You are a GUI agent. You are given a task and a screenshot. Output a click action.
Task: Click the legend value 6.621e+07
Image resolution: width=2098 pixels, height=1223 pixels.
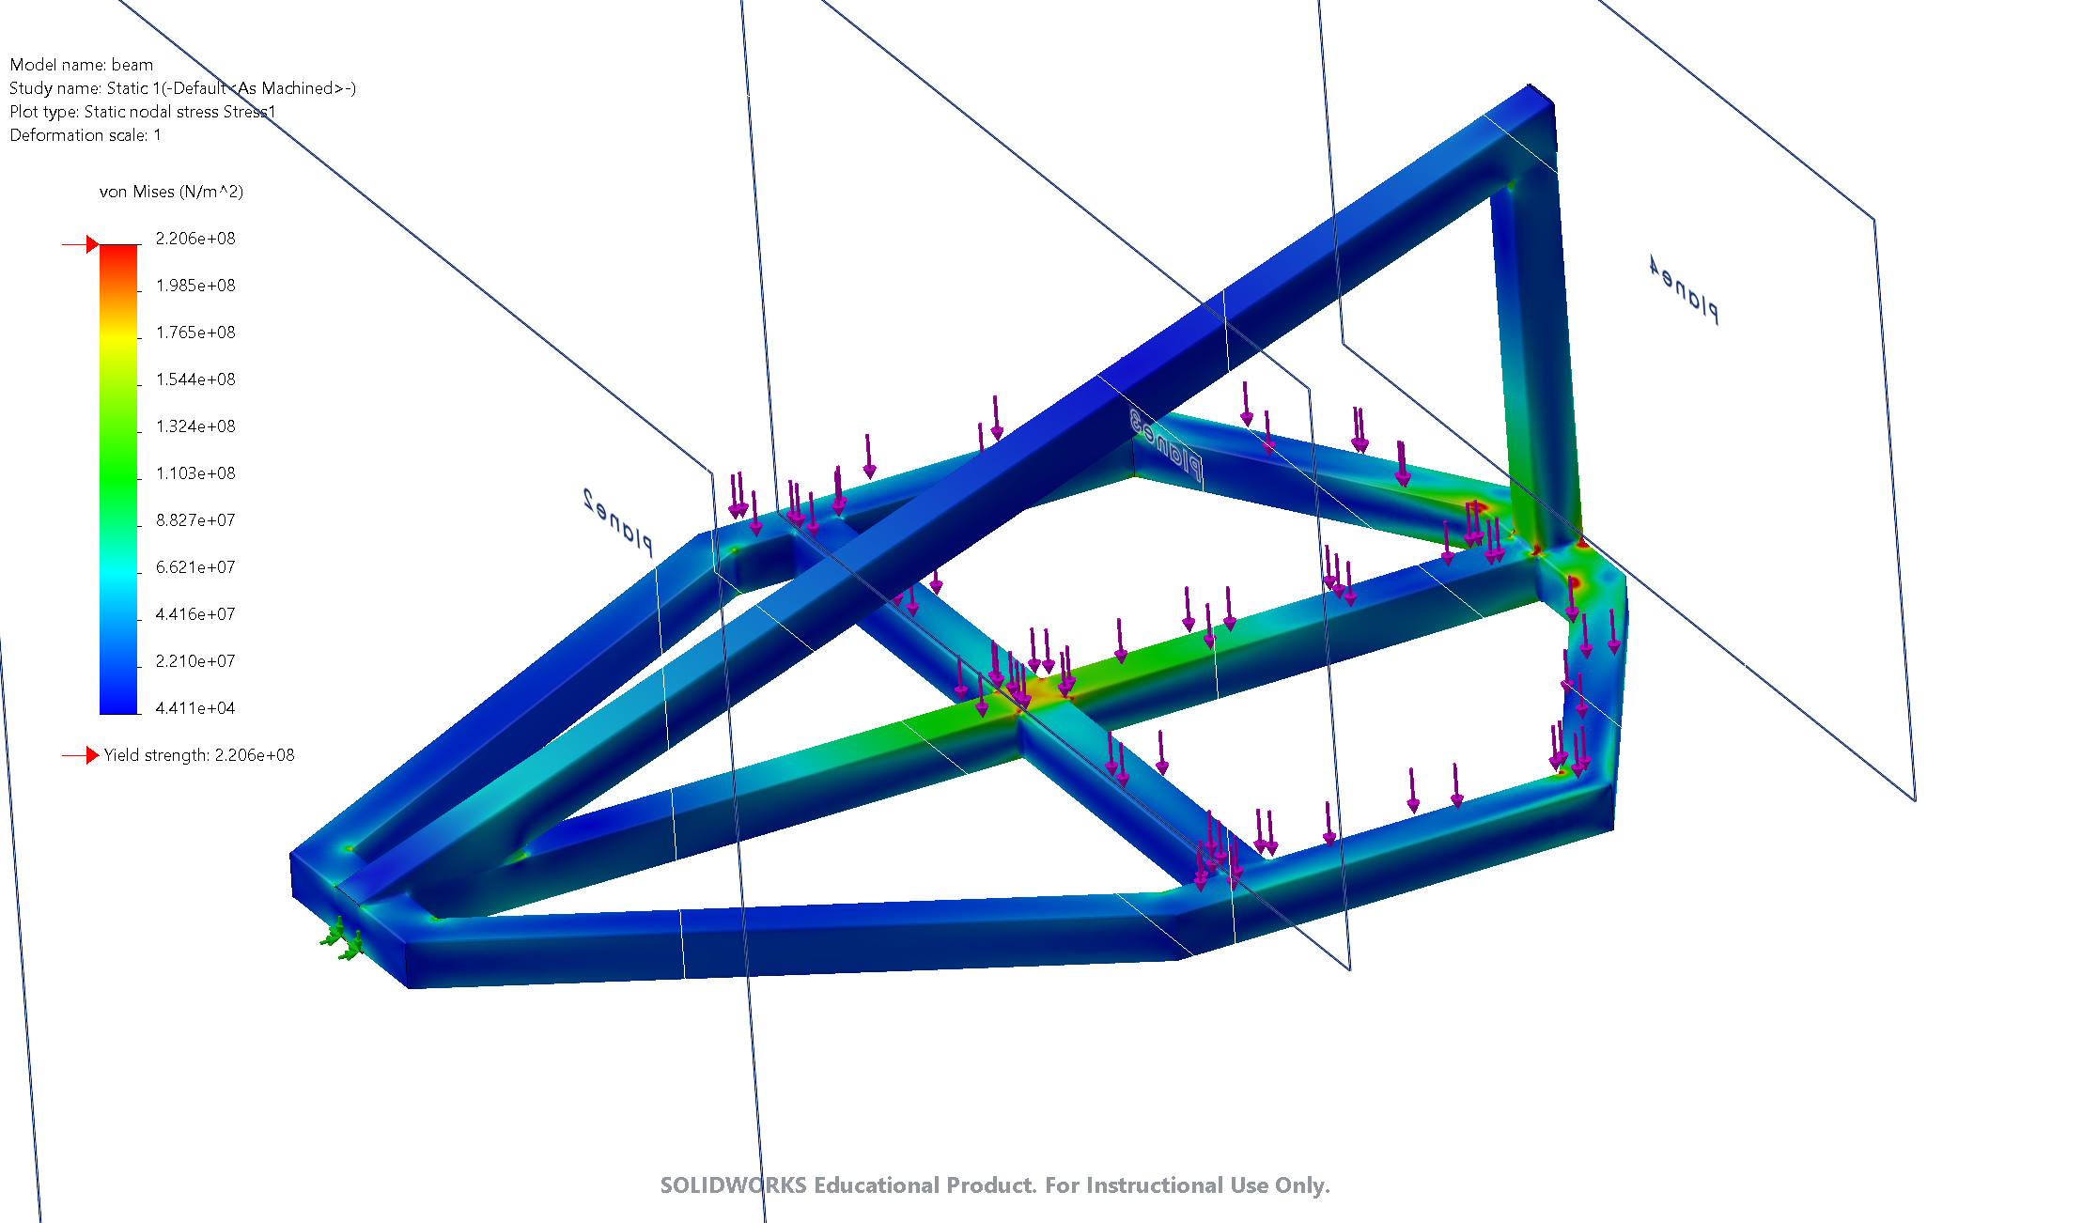click(x=195, y=567)
